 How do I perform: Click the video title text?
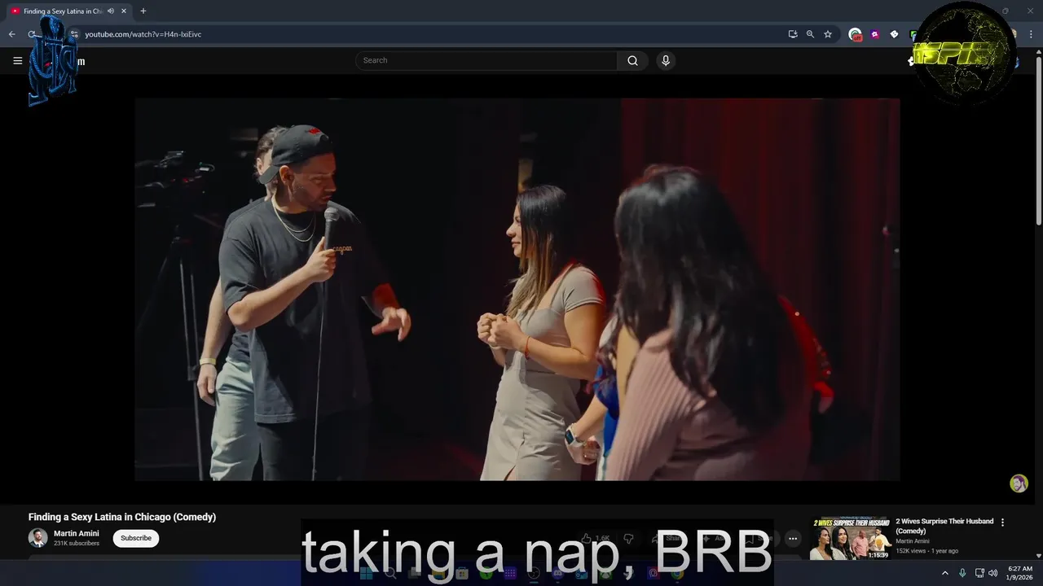(122, 517)
